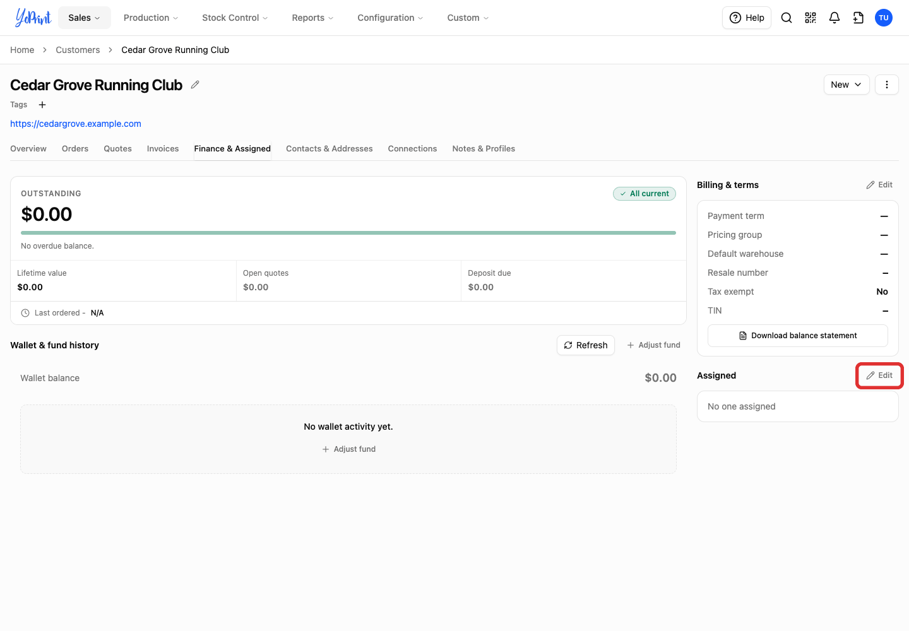Open the TU user avatar menu

point(884,18)
